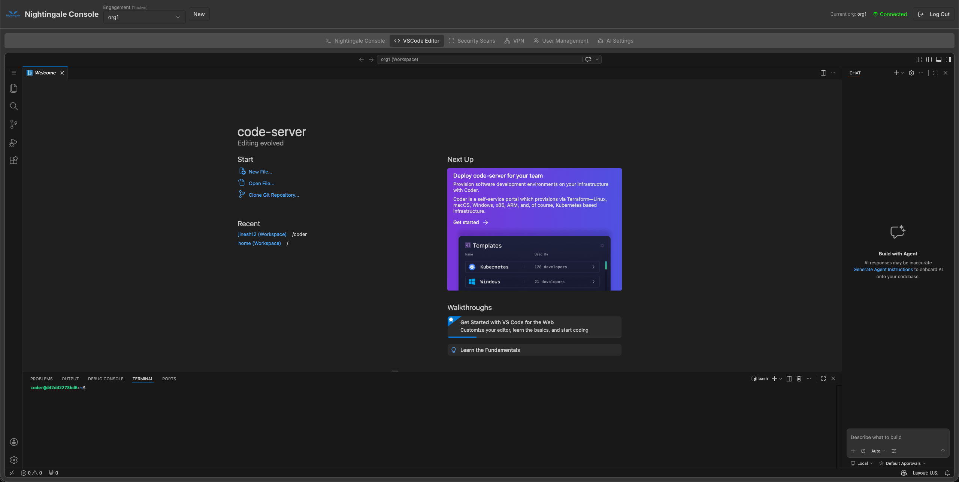Click the go back arrow near workspace search

[x=361, y=59]
